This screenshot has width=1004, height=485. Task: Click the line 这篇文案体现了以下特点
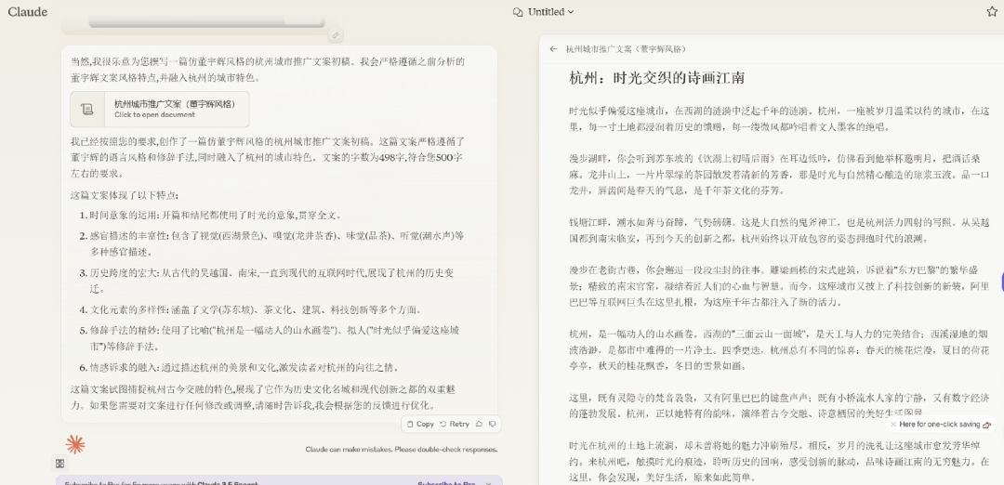pos(125,195)
